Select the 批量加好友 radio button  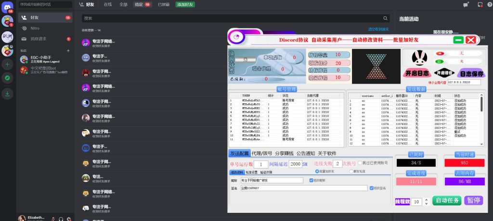[317, 171]
